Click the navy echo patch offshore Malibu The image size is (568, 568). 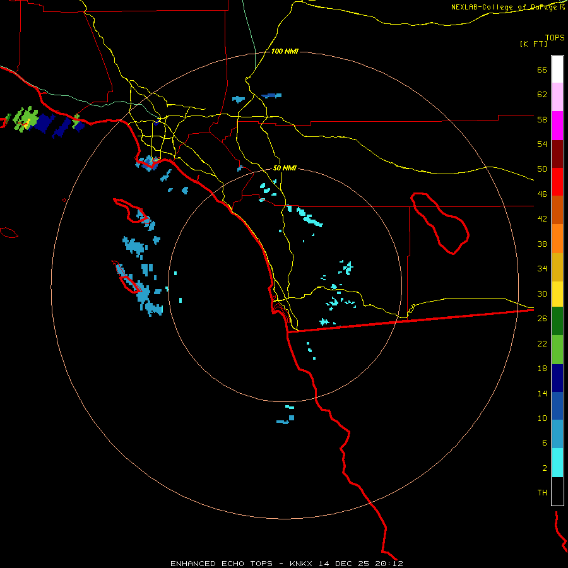pyautogui.click(x=46, y=123)
